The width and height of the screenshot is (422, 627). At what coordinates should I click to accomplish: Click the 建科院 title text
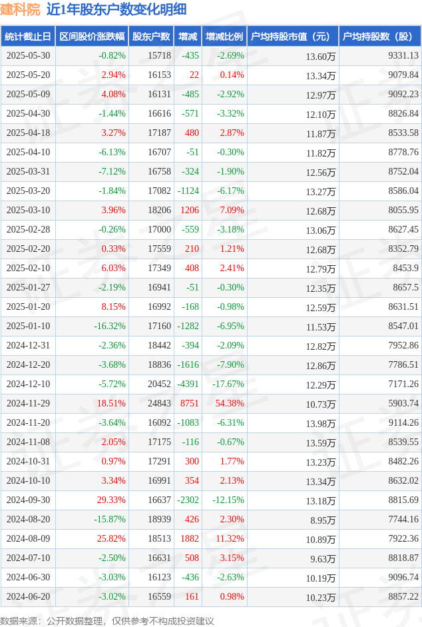tap(21, 9)
